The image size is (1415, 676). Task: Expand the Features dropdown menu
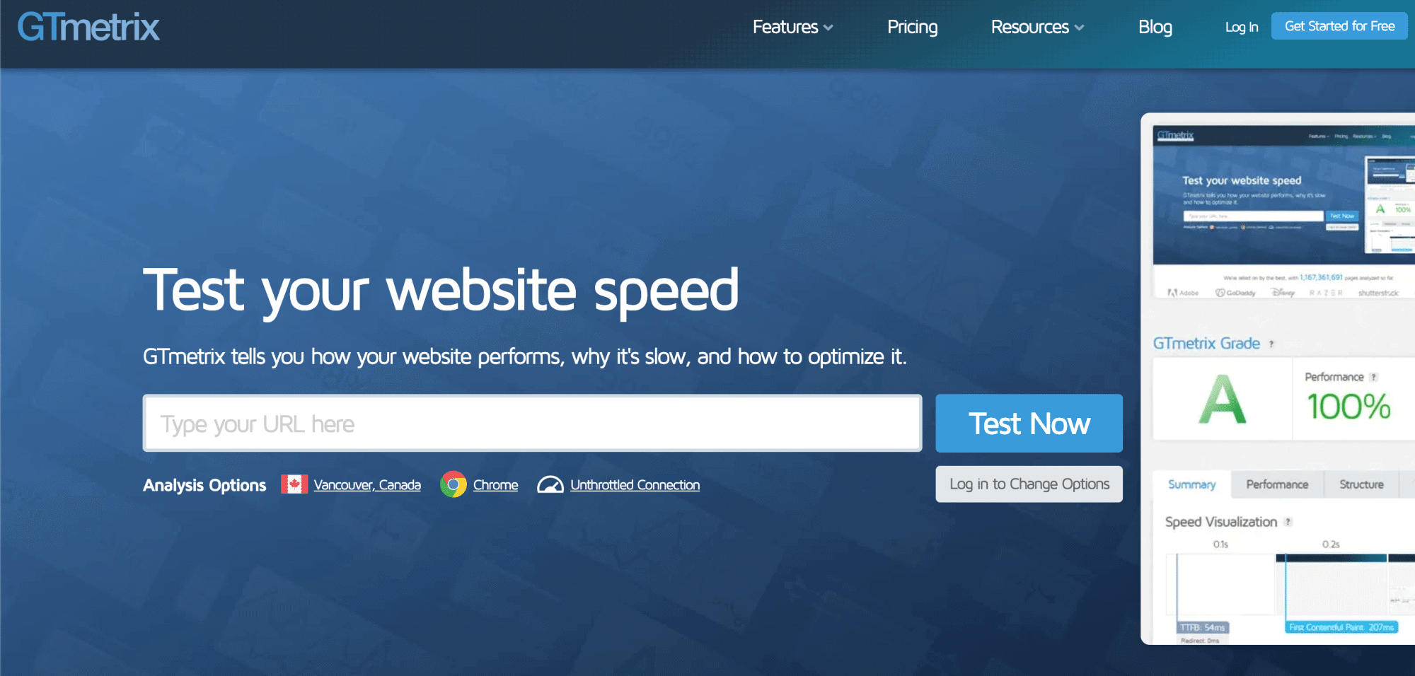tap(792, 27)
